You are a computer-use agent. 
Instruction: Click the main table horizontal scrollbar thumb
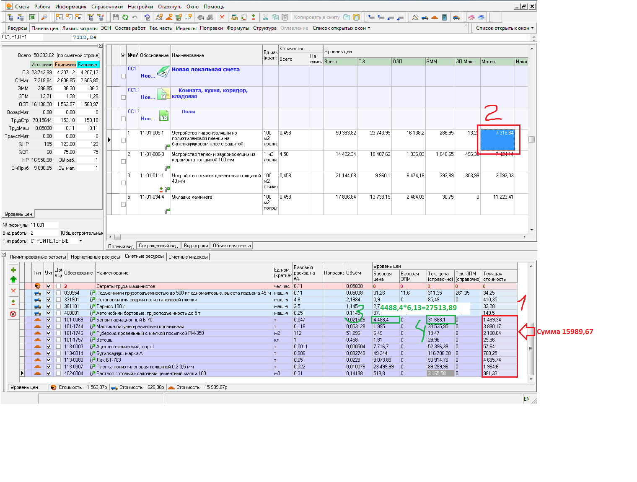[118, 237]
